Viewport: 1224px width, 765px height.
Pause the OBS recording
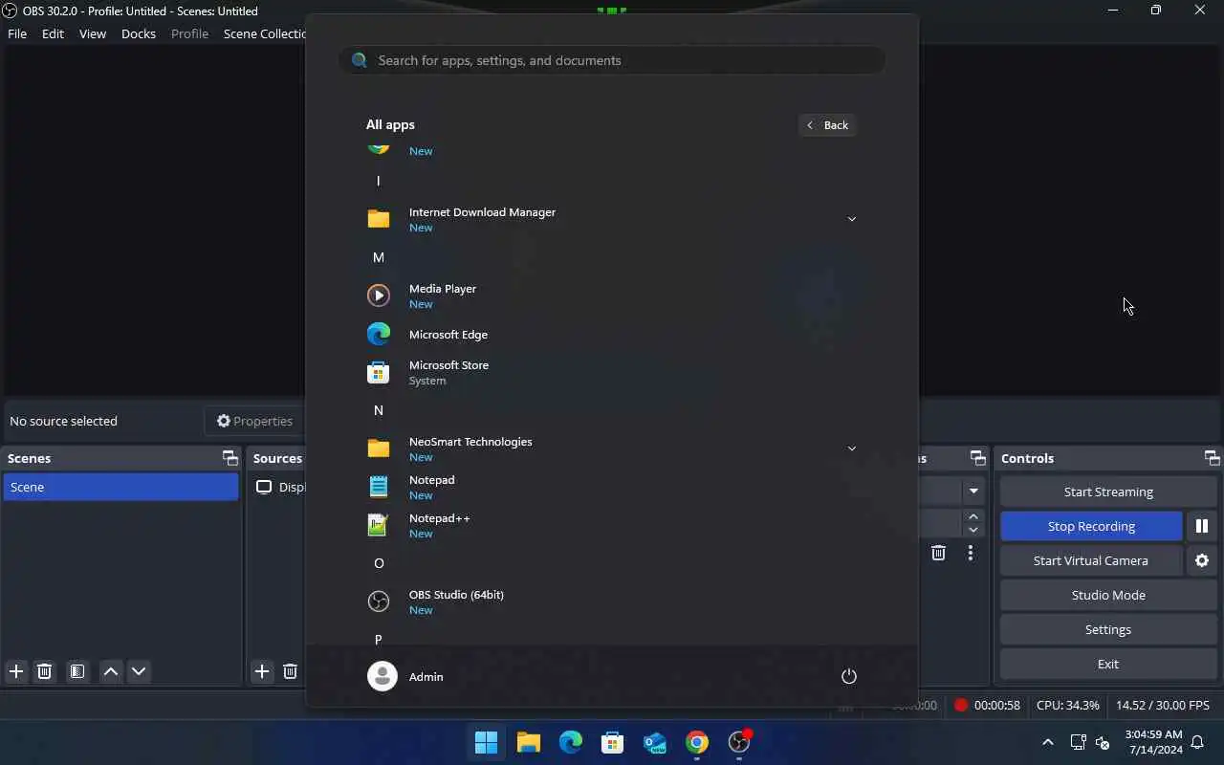1202,526
